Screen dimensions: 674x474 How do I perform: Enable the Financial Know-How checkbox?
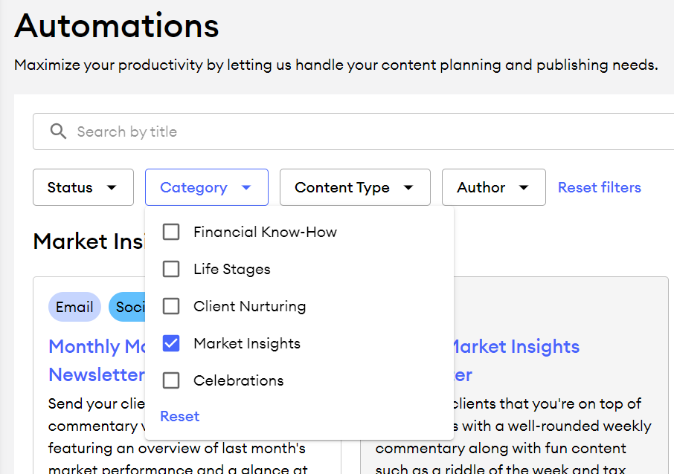click(171, 232)
